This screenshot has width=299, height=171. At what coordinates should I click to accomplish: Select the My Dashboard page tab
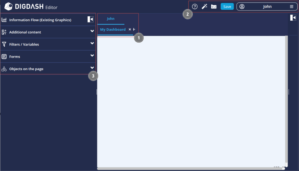[113, 30]
